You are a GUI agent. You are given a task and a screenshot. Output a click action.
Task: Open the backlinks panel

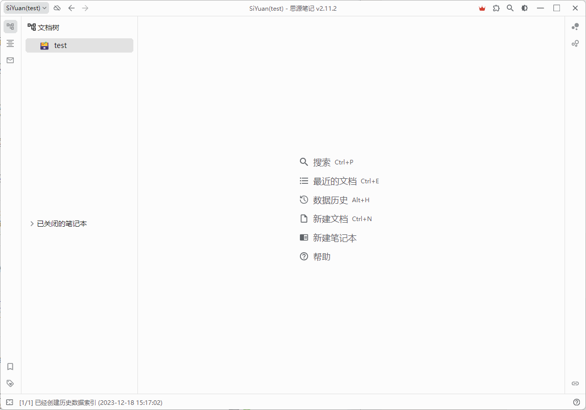tap(575, 383)
